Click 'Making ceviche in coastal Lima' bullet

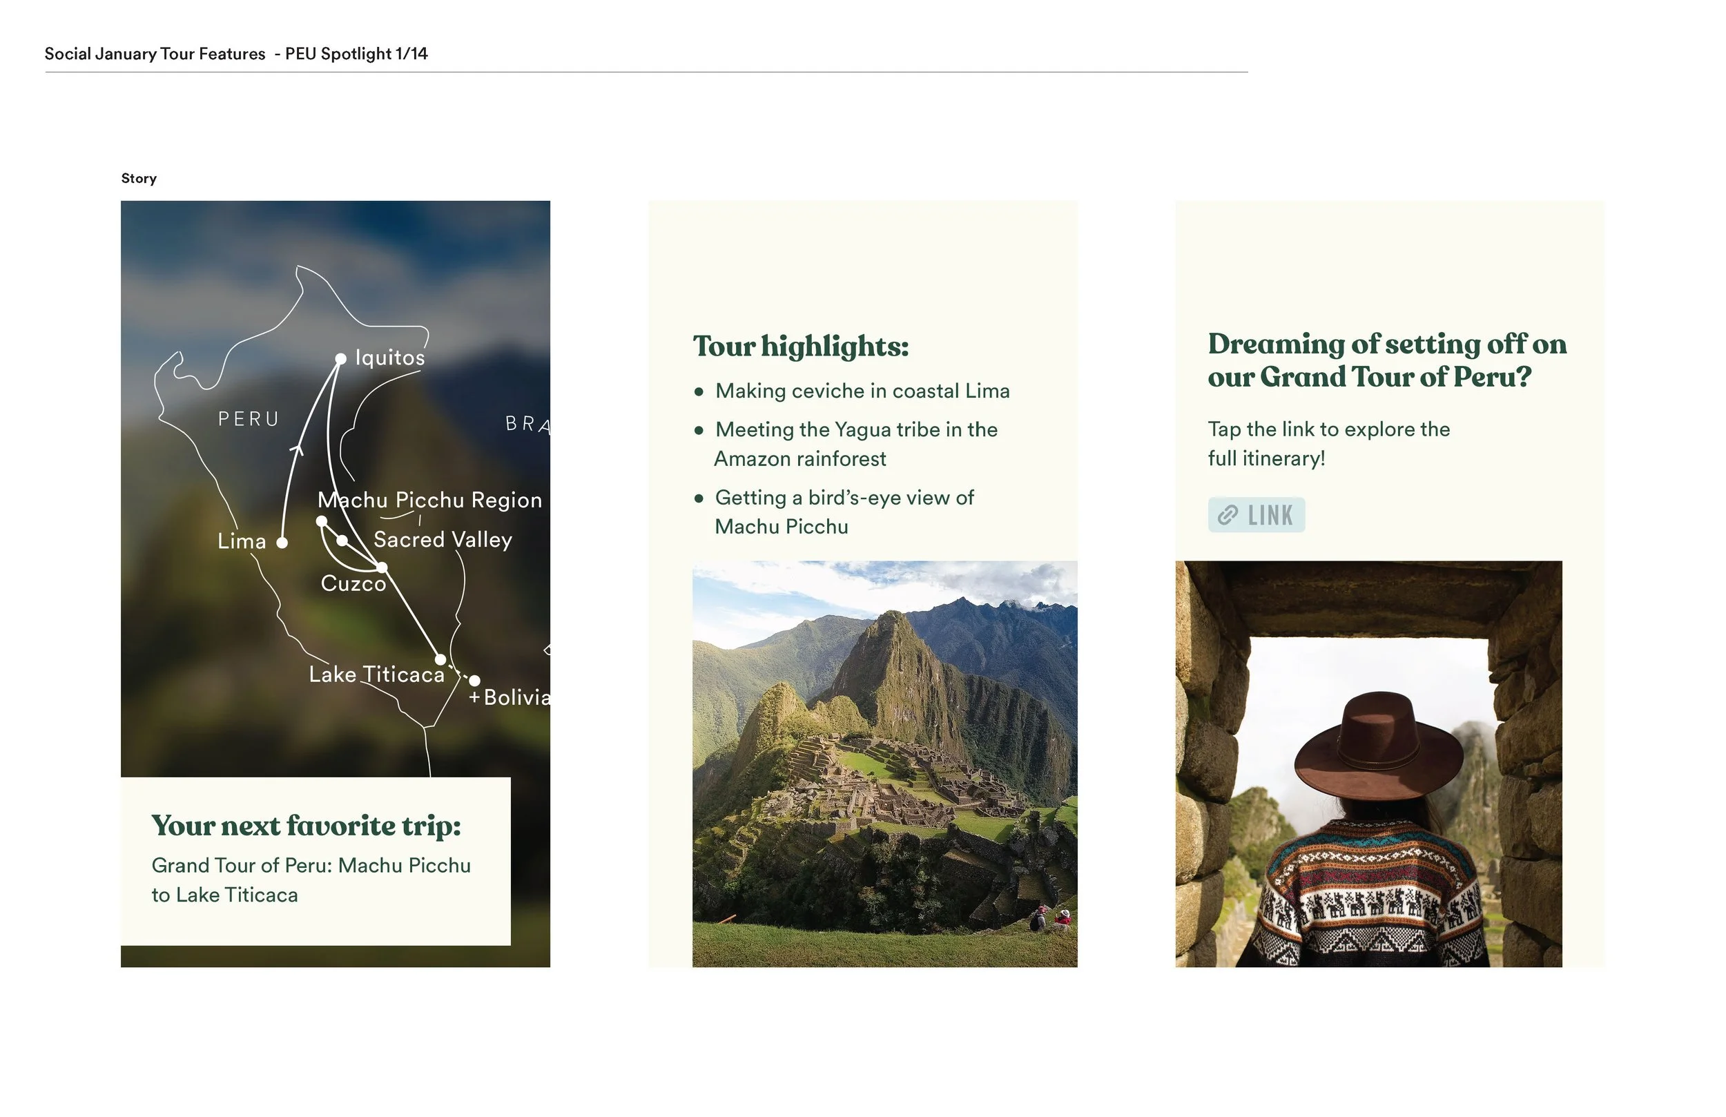[862, 391]
